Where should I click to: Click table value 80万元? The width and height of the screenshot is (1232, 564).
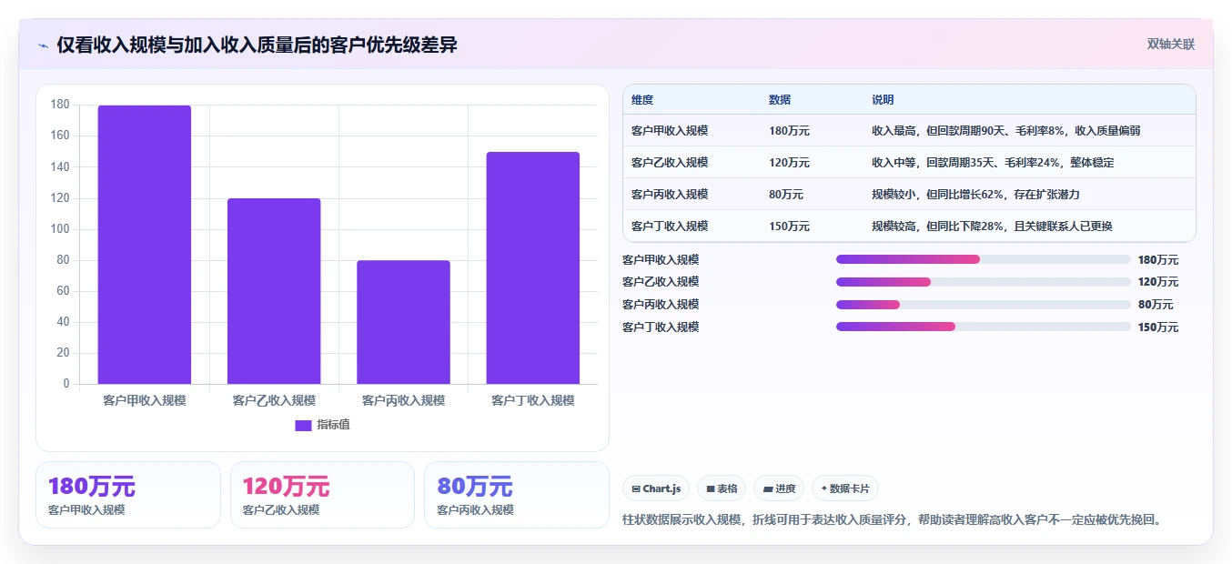(x=786, y=195)
